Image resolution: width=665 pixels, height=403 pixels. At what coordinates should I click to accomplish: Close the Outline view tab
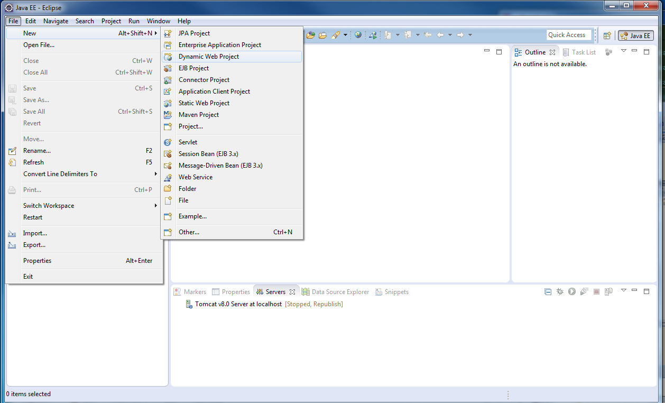tap(552, 52)
